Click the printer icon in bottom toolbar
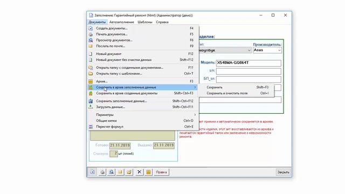This screenshot has height=194, width=345. [102, 172]
